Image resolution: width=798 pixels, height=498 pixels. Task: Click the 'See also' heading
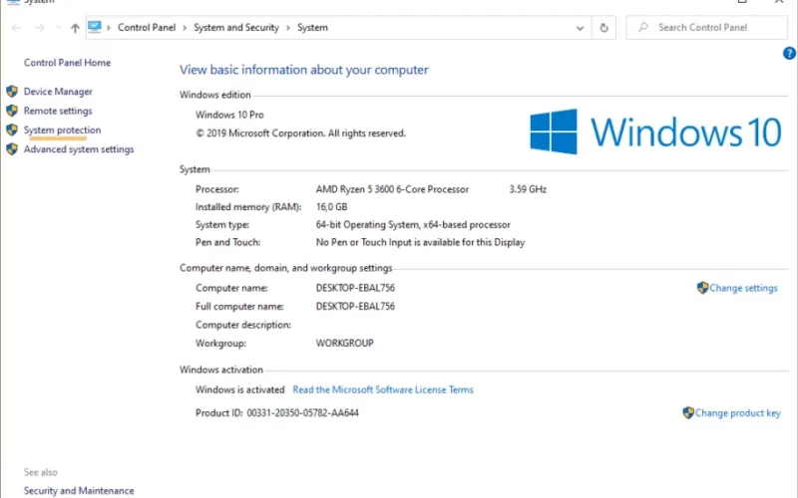(40, 472)
